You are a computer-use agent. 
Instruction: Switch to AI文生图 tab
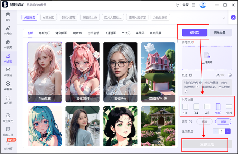pos(48,17)
